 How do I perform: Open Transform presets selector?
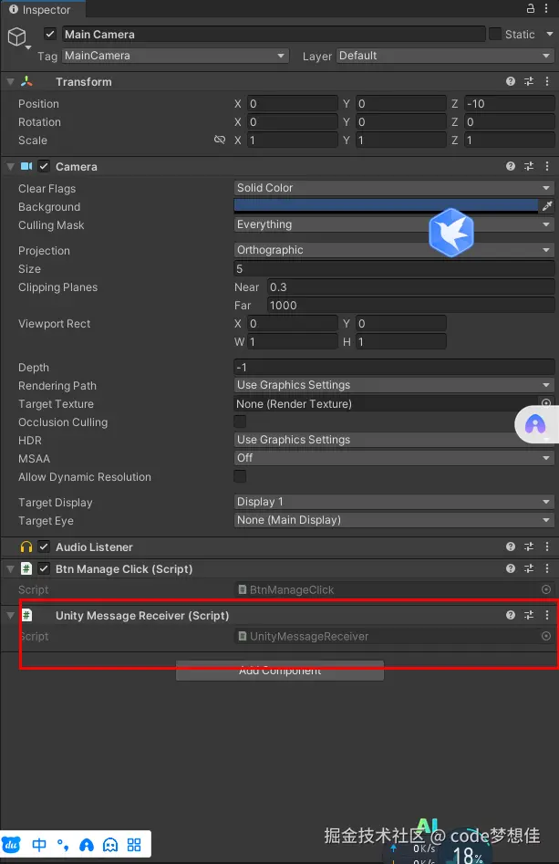point(529,81)
